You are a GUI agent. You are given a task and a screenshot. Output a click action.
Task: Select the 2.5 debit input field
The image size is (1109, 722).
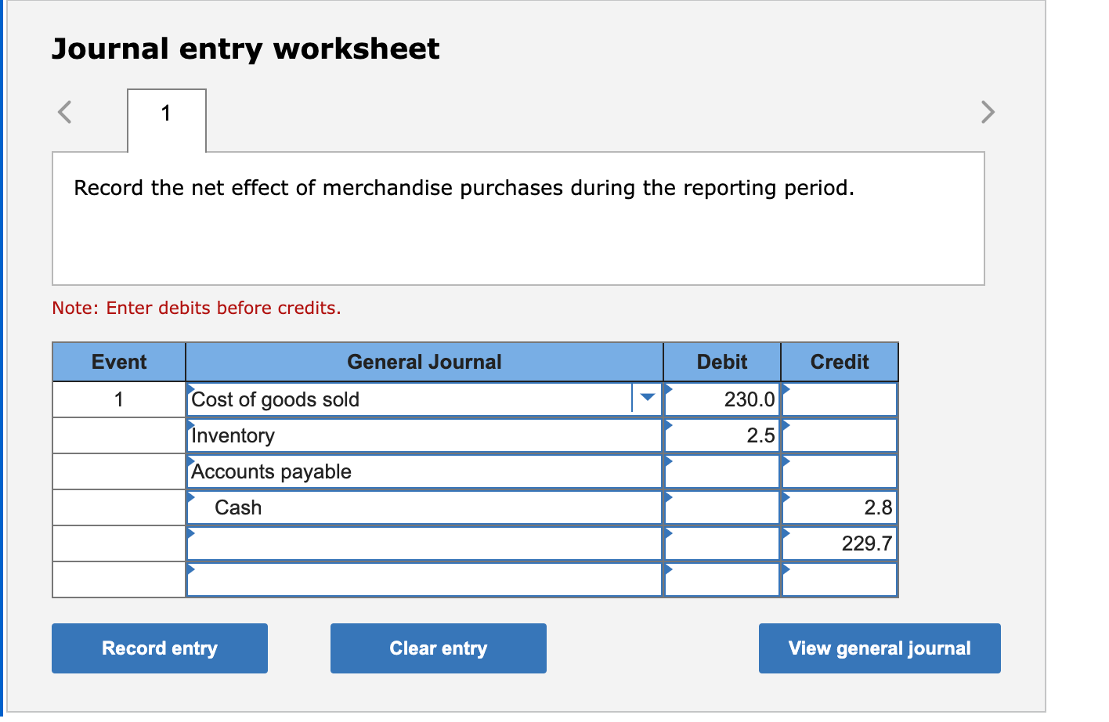pyautogui.click(x=721, y=435)
